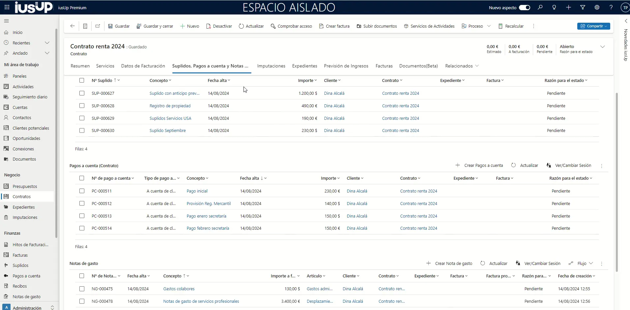Viewport: 630px width, 310px height.
Task: Click the question mark help icon
Action: [611, 7]
